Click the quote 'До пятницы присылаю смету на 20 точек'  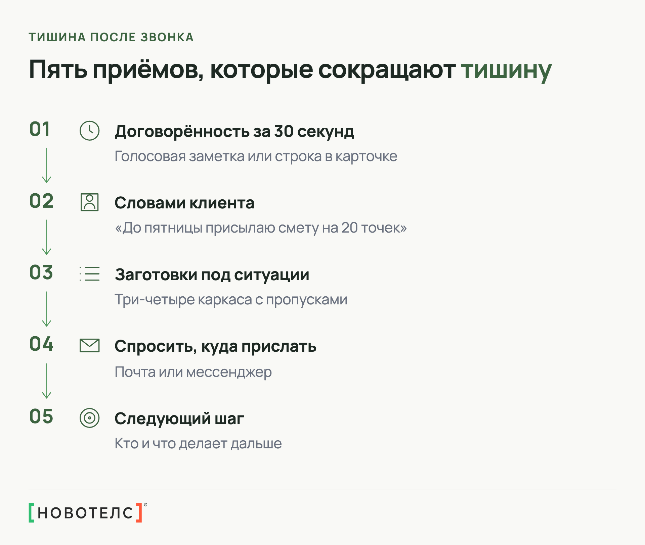click(261, 228)
